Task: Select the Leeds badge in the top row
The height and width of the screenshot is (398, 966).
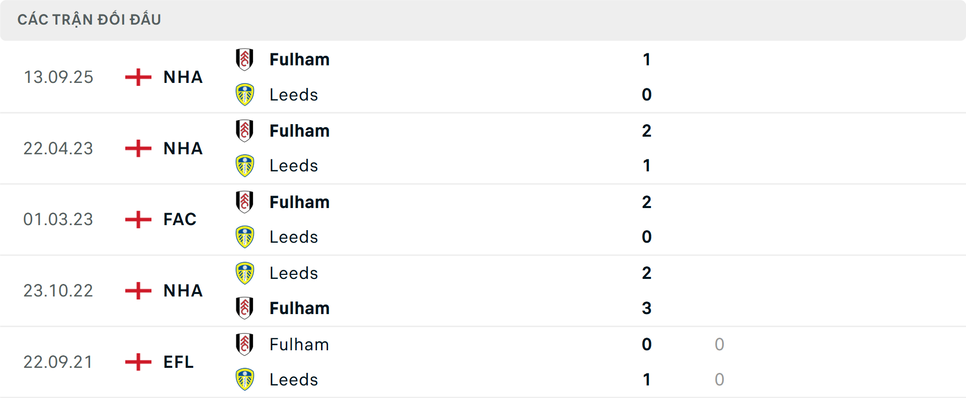Action: tap(245, 94)
